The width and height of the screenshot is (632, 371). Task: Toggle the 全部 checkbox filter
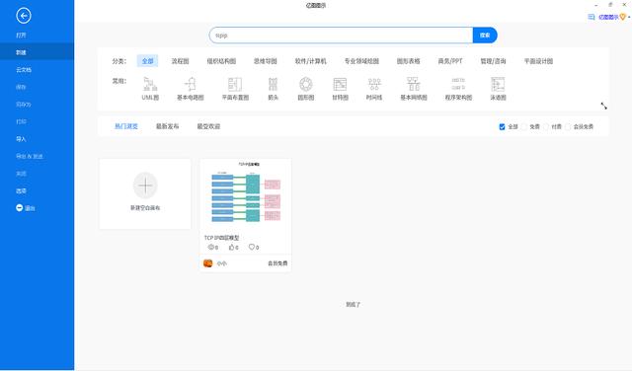pyautogui.click(x=503, y=127)
